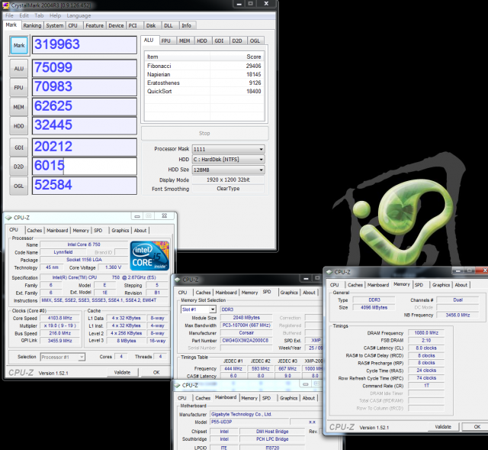
Task: Open the Slot #1 dropdown in CPU-Z SPD
Action: click(198, 309)
